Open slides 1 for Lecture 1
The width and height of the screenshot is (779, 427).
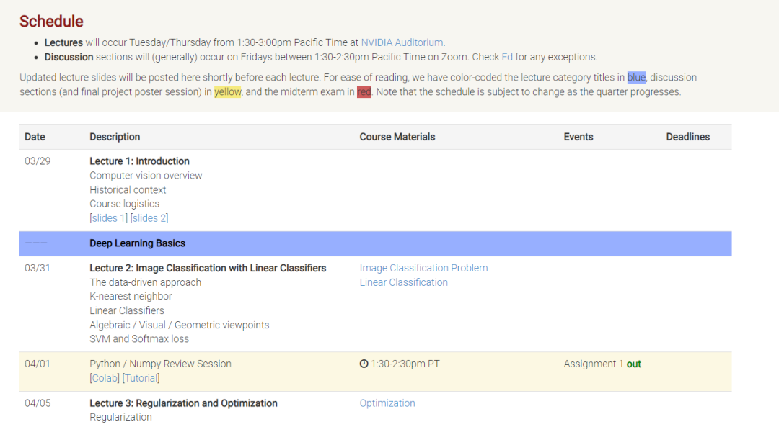pyautogui.click(x=110, y=218)
